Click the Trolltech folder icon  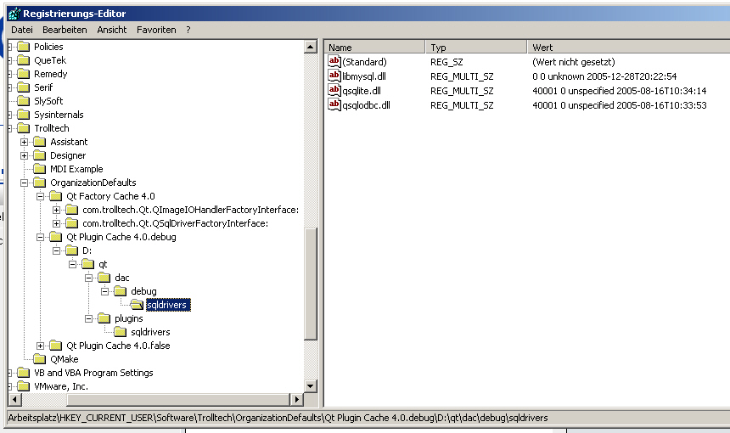(23, 128)
